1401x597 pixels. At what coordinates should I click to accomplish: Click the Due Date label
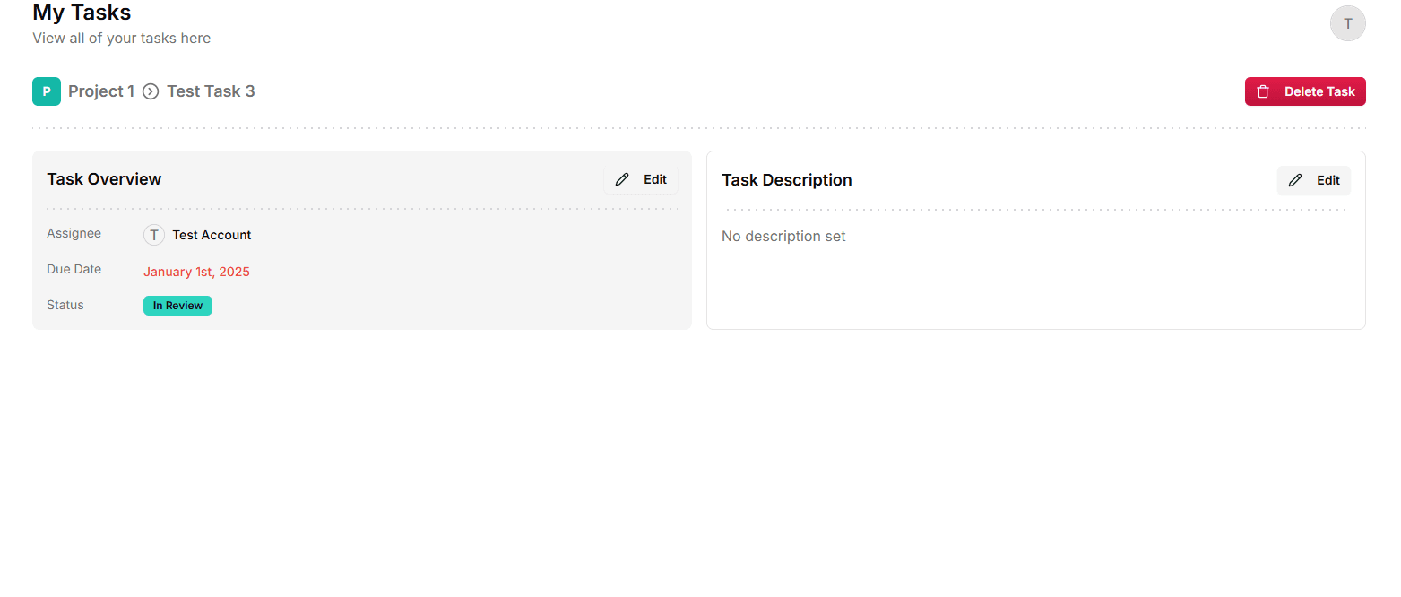74,269
